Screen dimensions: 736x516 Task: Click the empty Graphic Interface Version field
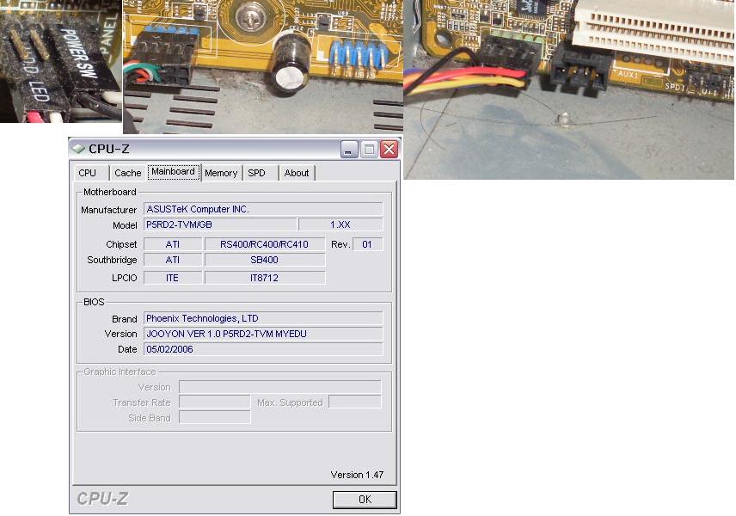[279, 387]
